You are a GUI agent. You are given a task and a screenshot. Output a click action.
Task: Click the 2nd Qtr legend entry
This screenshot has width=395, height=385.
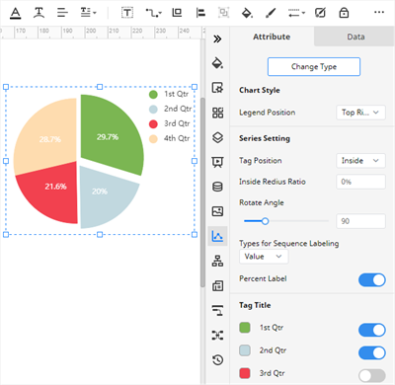pos(170,109)
